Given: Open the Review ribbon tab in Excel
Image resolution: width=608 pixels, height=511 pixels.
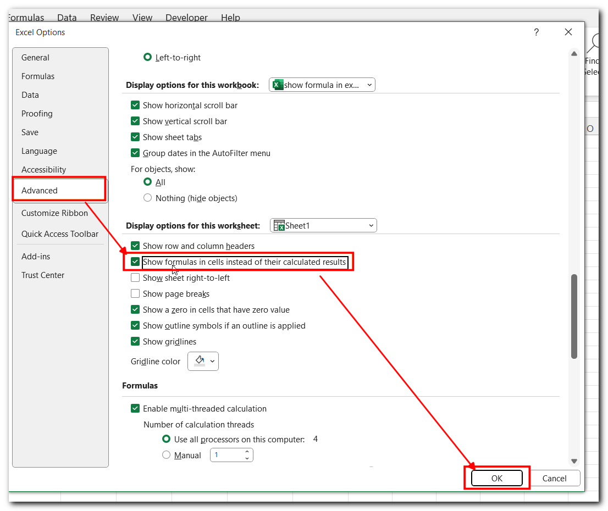Looking at the screenshot, I should [104, 18].
